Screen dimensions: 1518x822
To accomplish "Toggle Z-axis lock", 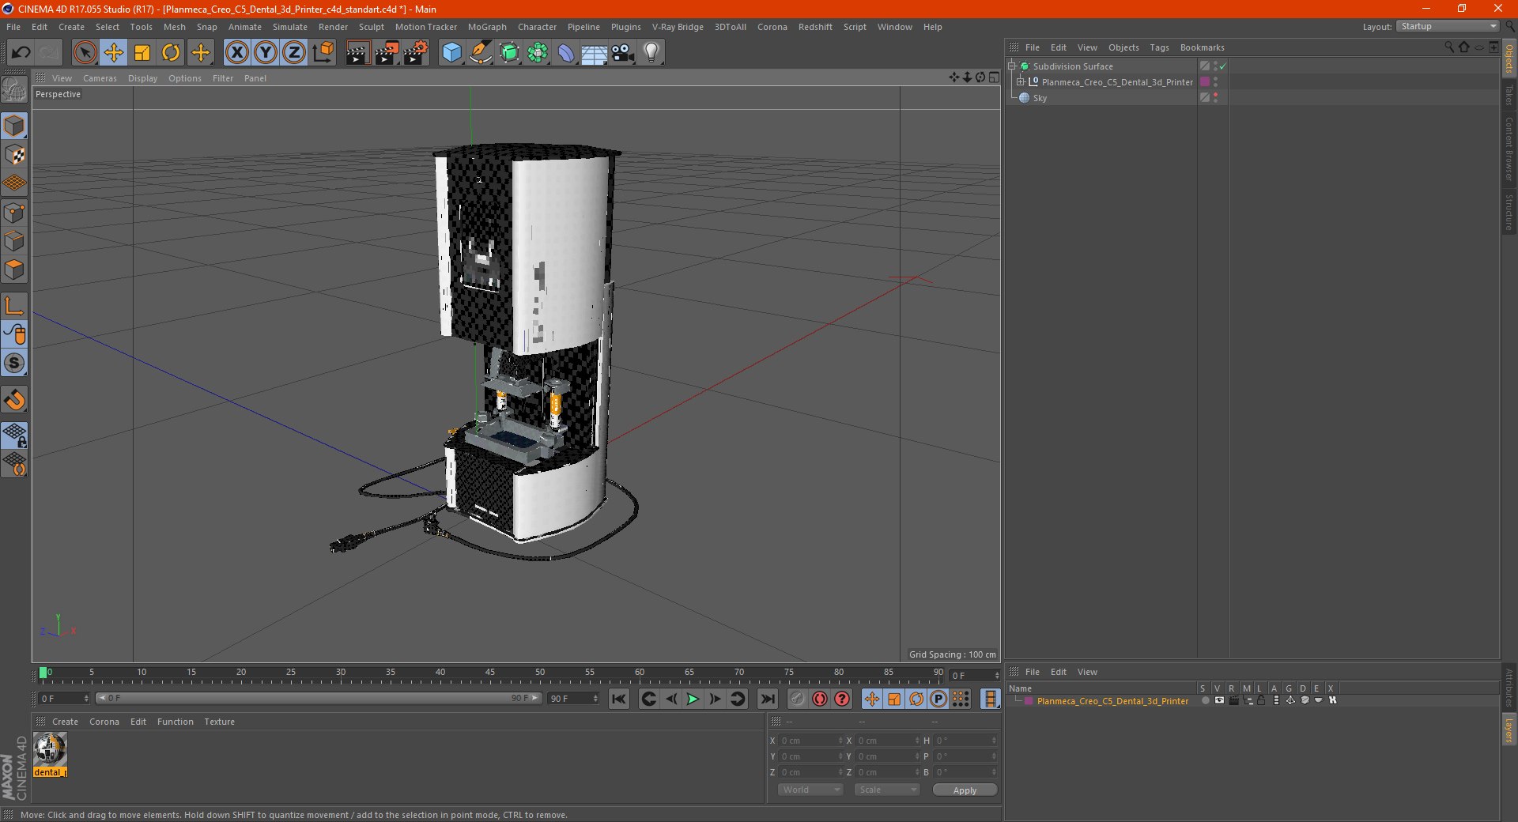I will coord(293,53).
